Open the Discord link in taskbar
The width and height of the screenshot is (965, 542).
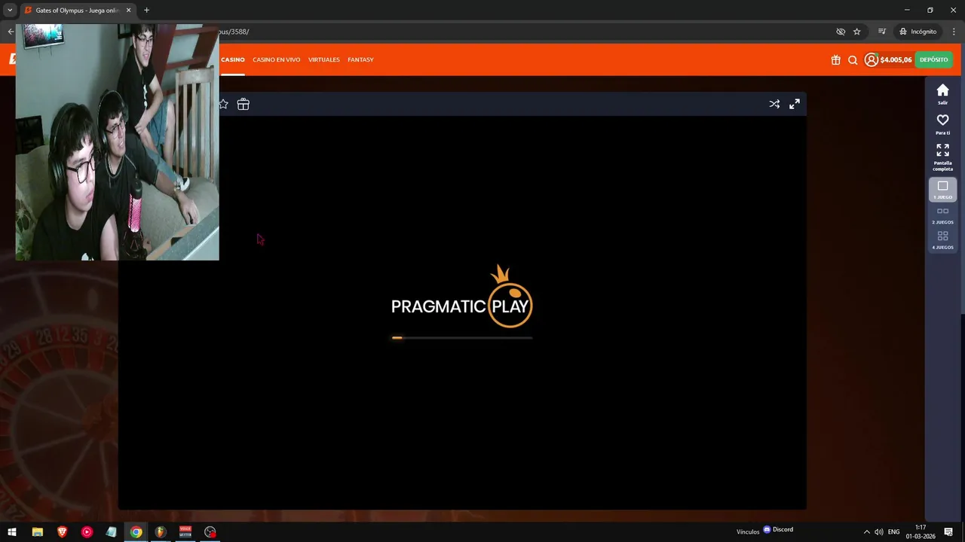point(778,529)
